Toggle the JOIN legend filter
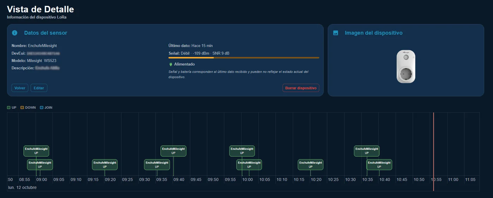This screenshot has height=198, width=493. 46,108
